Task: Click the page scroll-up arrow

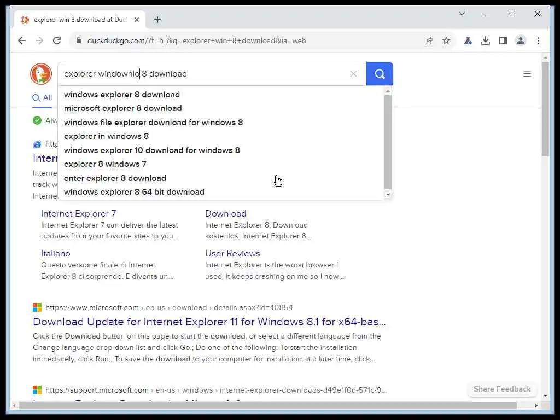Action: coord(545,57)
